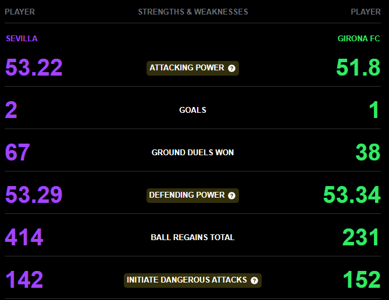Click the Attacking Power help icon

coord(231,68)
